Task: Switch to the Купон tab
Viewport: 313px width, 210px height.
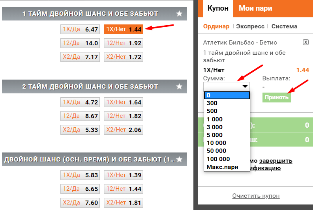Action: [x=218, y=8]
